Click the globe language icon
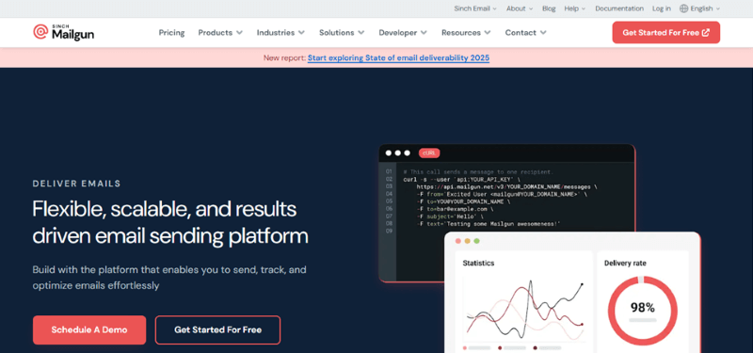 (x=684, y=8)
